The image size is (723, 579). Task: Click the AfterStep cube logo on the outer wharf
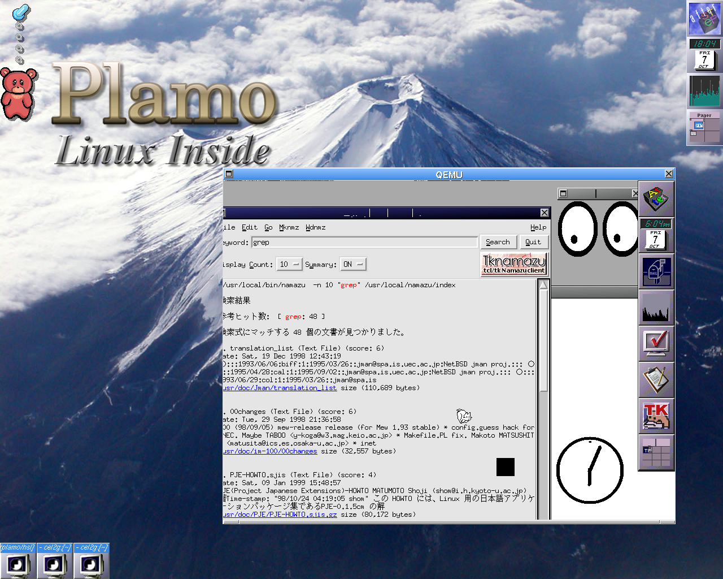point(704,19)
